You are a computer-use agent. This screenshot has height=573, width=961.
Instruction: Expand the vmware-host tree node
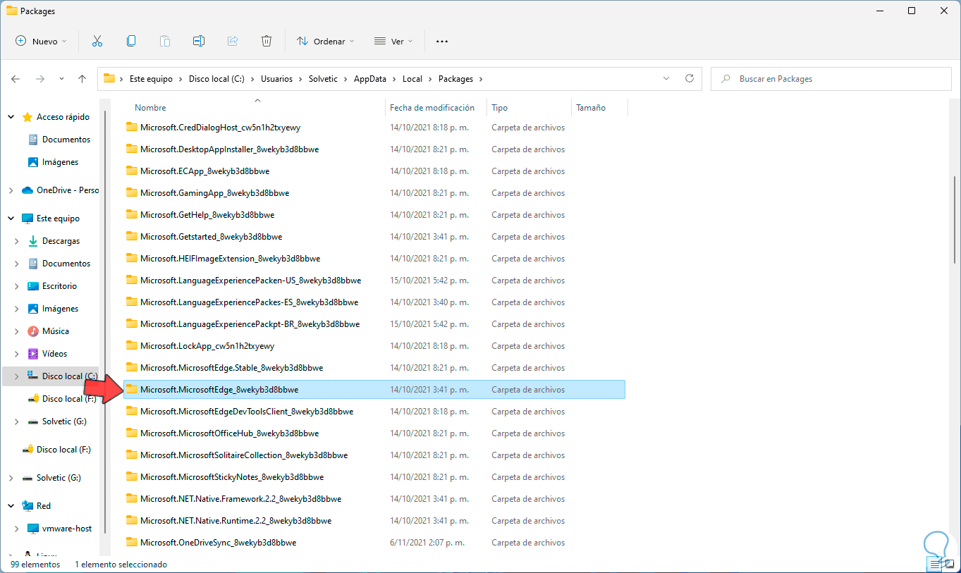pyautogui.click(x=17, y=529)
